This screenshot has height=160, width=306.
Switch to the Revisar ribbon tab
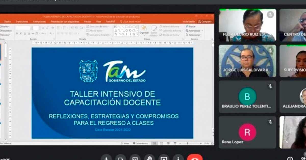coord(87,22)
